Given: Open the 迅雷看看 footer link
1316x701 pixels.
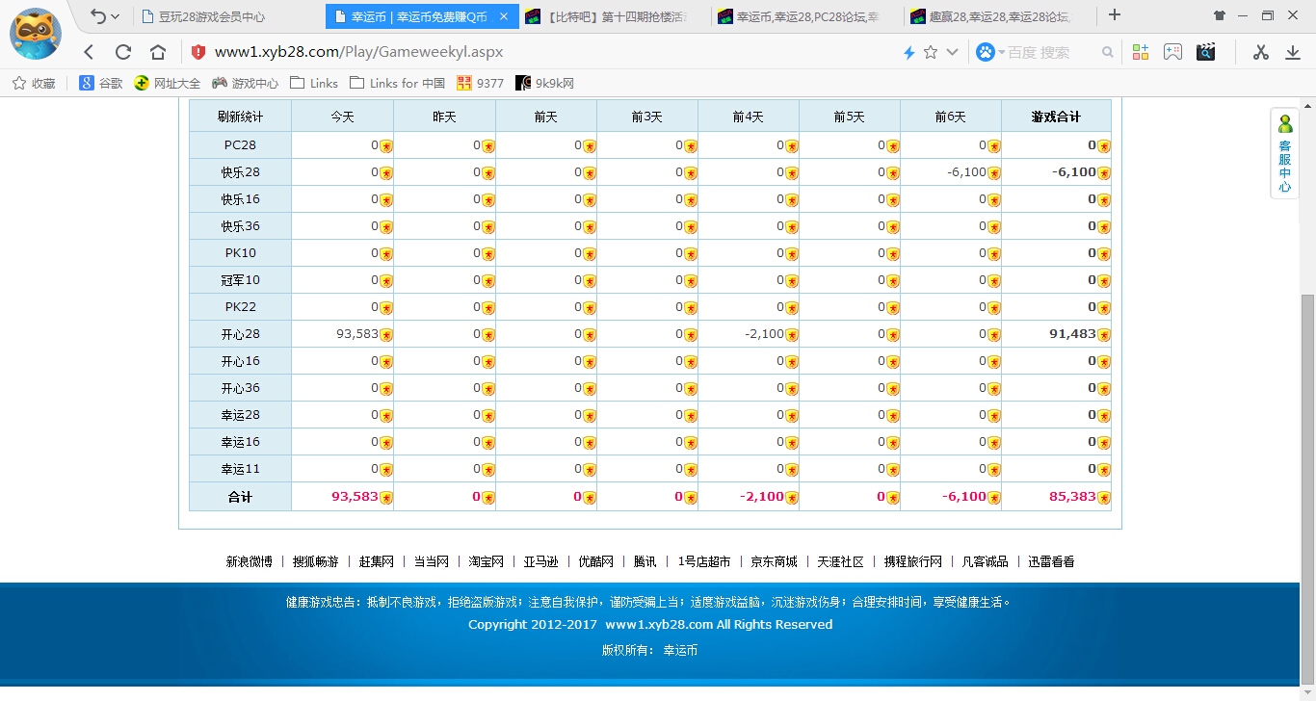Looking at the screenshot, I should coord(1051,561).
